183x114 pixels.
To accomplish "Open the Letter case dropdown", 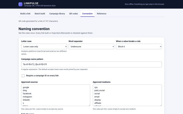I will (44, 47).
